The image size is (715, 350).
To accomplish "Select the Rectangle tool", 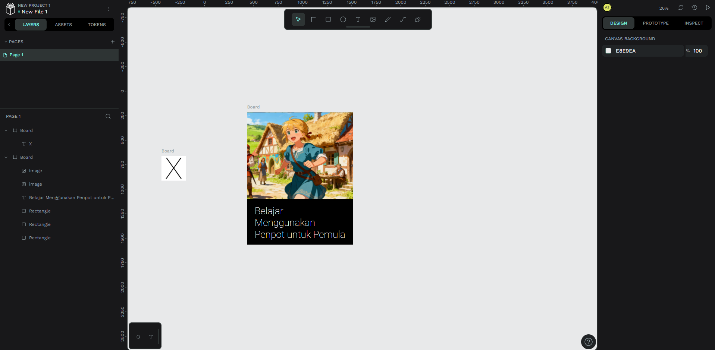I will pyautogui.click(x=328, y=19).
